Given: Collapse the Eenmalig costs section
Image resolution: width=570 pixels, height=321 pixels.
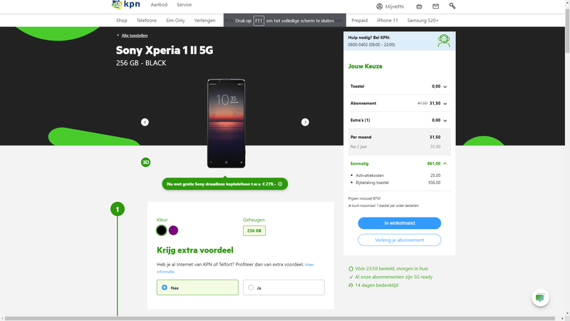Looking at the screenshot, I should (x=399, y=163).
